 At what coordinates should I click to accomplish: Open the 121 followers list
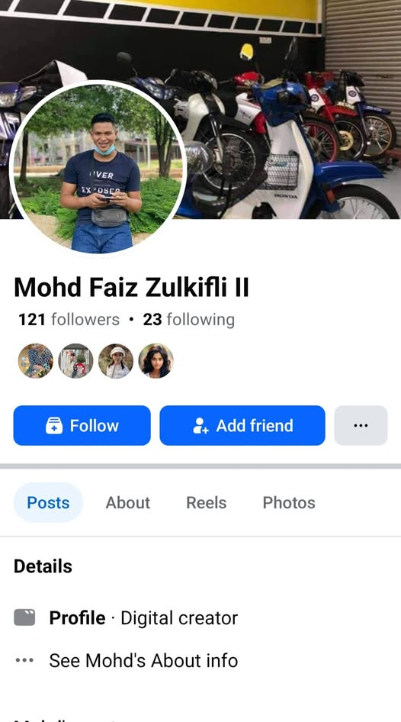tap(69, 320)
